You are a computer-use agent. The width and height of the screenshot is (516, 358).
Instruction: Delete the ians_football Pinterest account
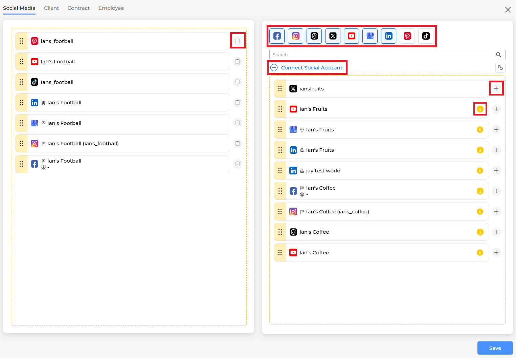238,41
